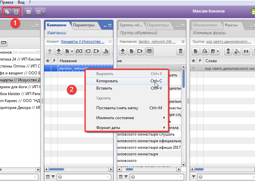Image resolution: width=255 pixels, height=181 pixels.
Task: Open the dropdown arrow beside new campaign icon
Action: [x=72, y=51]
